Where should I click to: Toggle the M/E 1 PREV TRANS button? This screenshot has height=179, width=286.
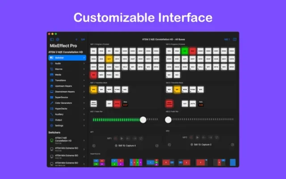pyautogui.click(x=94, y=103)
